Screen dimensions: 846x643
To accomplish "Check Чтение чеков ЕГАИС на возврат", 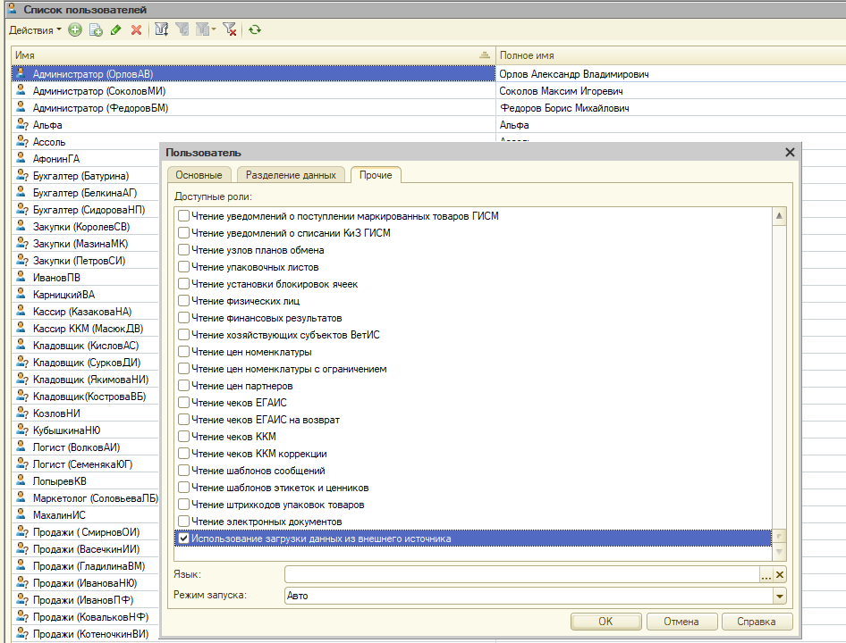I will (183, 420).
